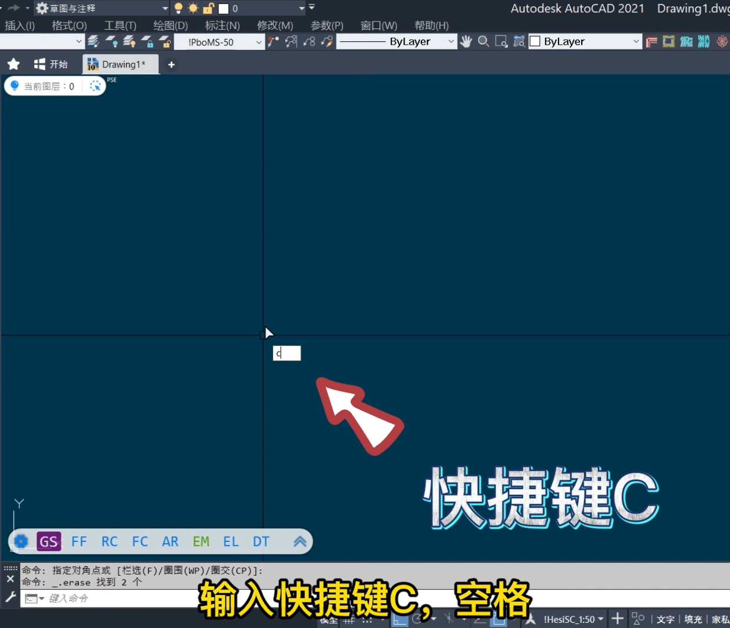
Task: Open the gear settings icon near GS shortcut bar
Action: [x=20, y=541]
